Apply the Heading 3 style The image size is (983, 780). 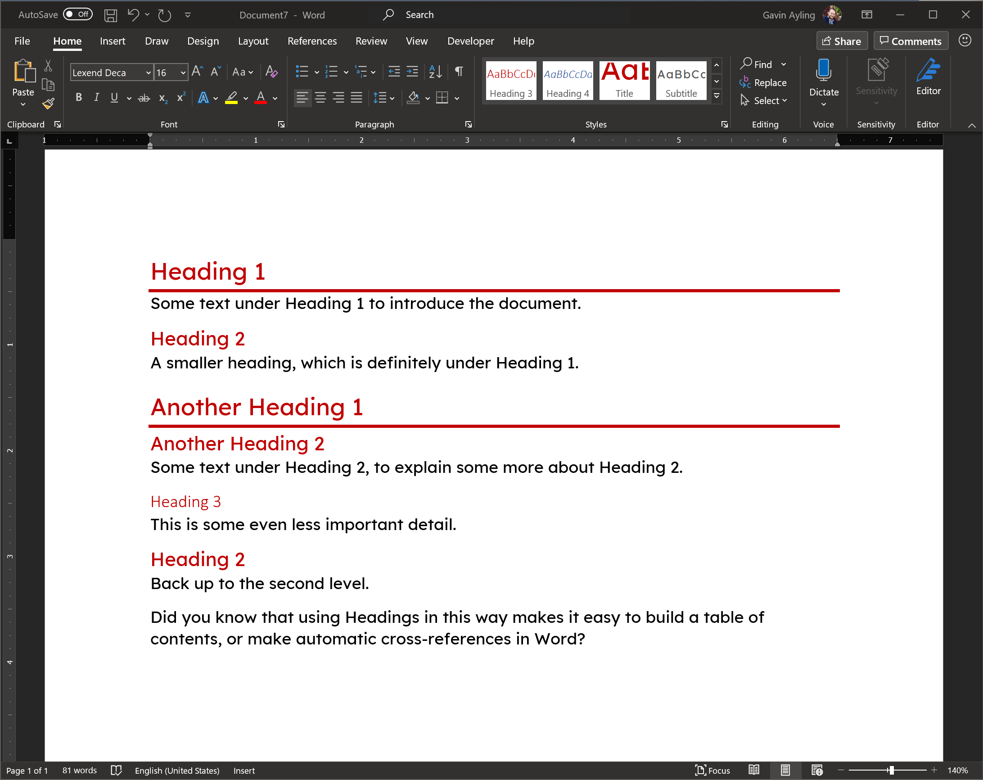tap(511, 80)
